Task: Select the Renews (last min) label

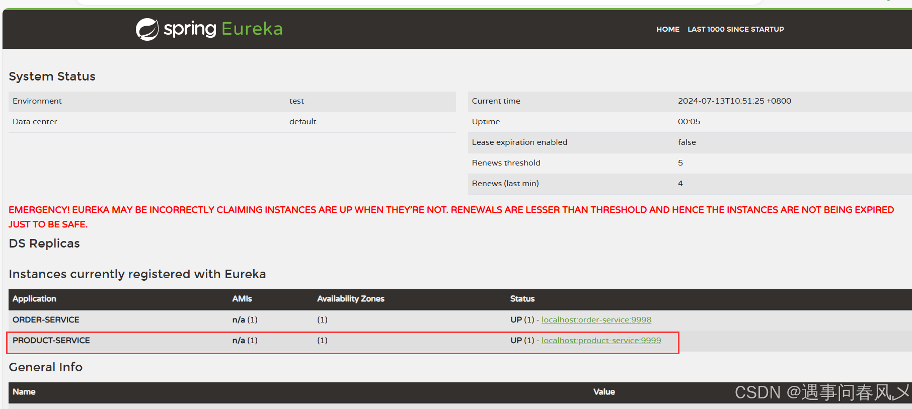Action: click(x=505, y=184)
